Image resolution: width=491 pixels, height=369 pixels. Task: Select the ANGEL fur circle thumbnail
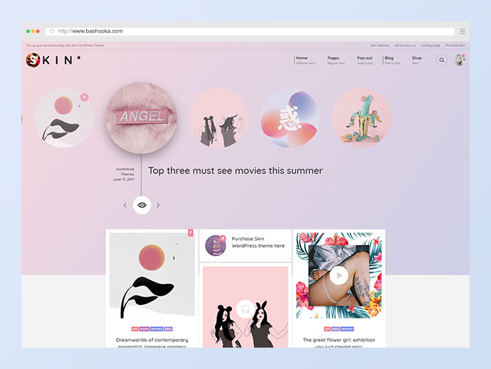(141, 118)
